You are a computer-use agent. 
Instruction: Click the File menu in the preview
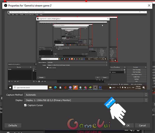(x=10, y=14)
